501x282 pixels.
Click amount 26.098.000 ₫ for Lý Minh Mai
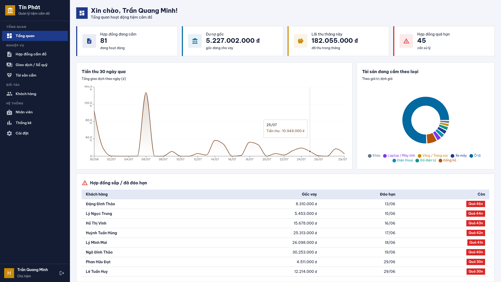[x=305, y=243]
